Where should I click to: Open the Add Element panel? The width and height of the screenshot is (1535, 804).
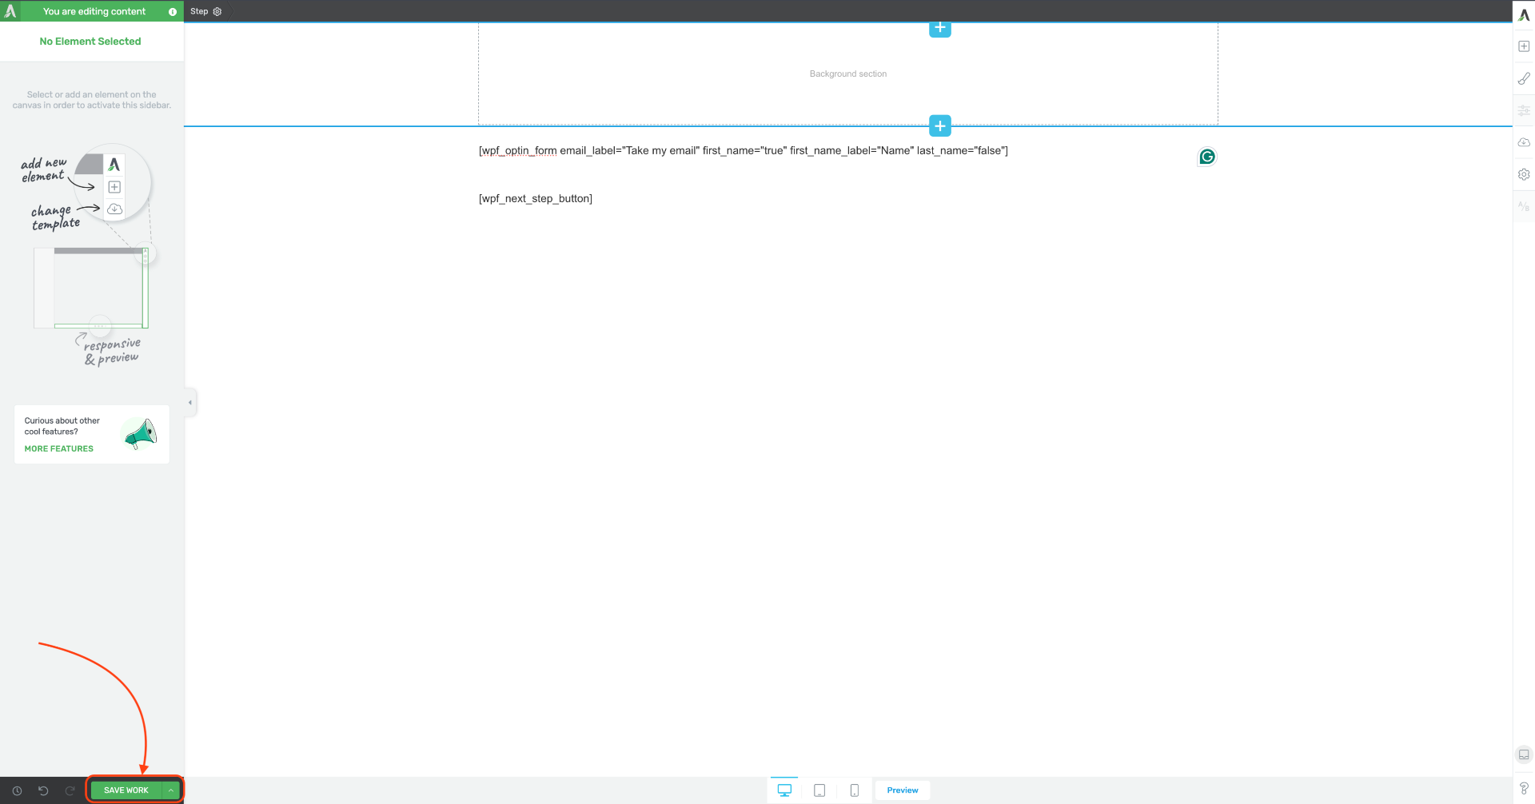click(1524, 46)
